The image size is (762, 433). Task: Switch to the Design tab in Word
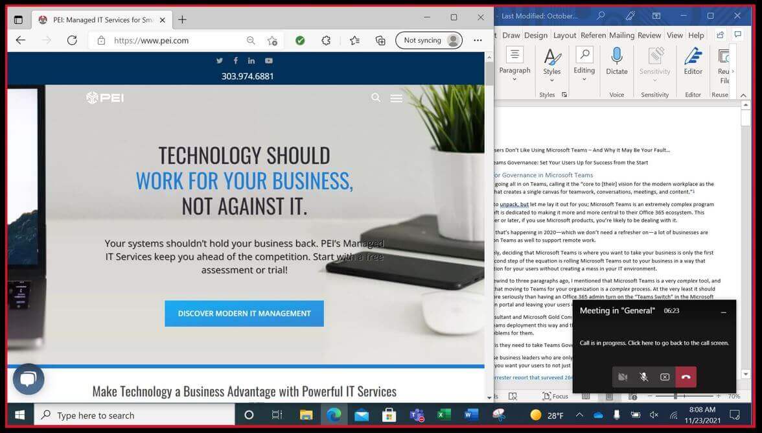(x=535, y=36)
